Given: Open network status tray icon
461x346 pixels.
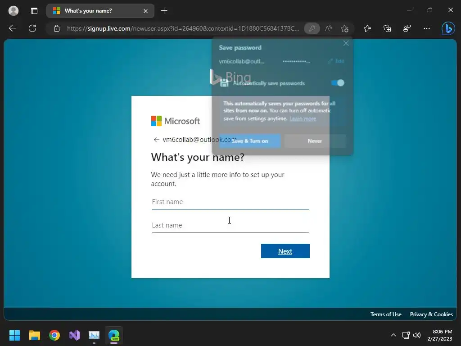Looking at the screenshot, I should point(406,335).
